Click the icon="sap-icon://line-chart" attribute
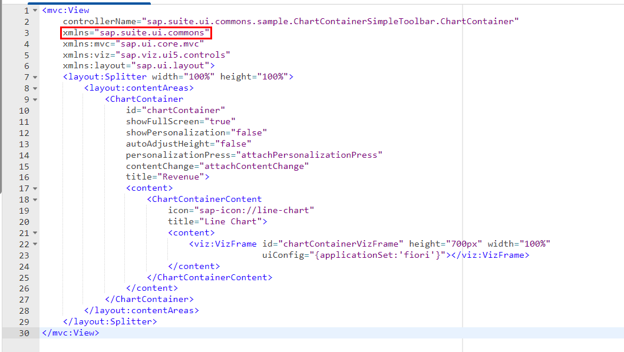The width and height of the screenshot is (624, 352). [x=241, y=210]
